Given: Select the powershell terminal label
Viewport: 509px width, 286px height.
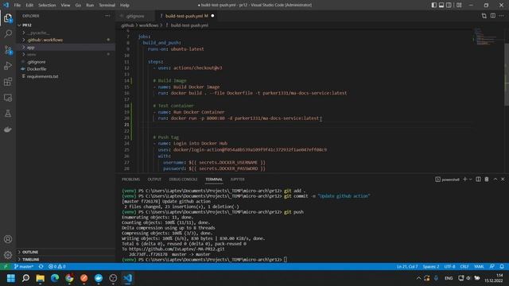Looking at the screenshot, I should (447, 180).
